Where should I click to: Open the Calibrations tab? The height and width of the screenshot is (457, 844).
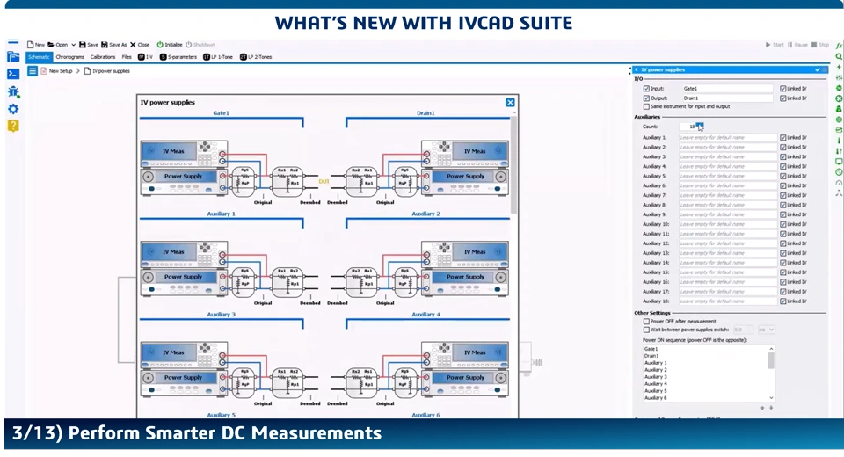click(103, 57)
